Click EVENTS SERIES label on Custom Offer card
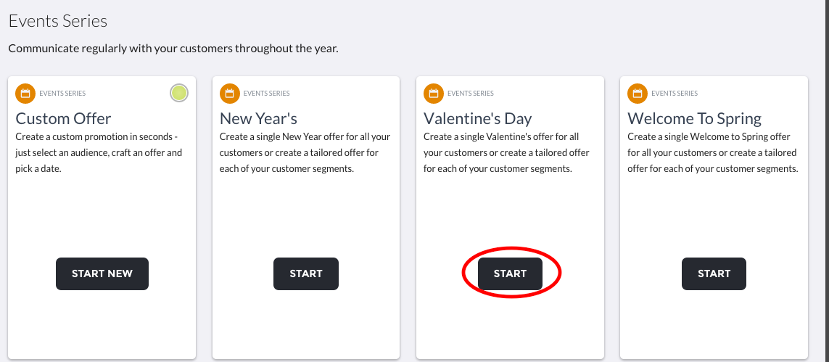Screen dimensions: 829x362 pyautogui.click(x=62, y=94)
